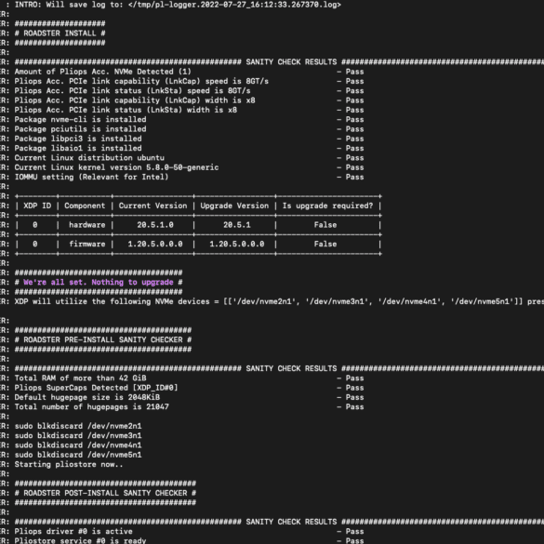Click 'Total RAM of more than 42 GiB' line
The width and height of the screenshot is (544, 544).
80,378
